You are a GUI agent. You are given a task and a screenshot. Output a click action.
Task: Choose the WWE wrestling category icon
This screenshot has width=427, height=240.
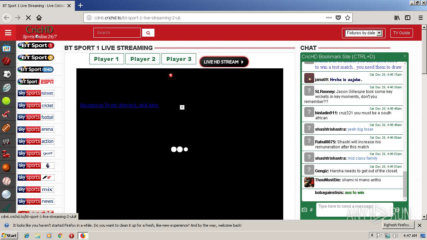point(6,141)
